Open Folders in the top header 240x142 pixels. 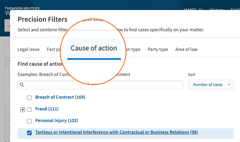coord(236,10)
